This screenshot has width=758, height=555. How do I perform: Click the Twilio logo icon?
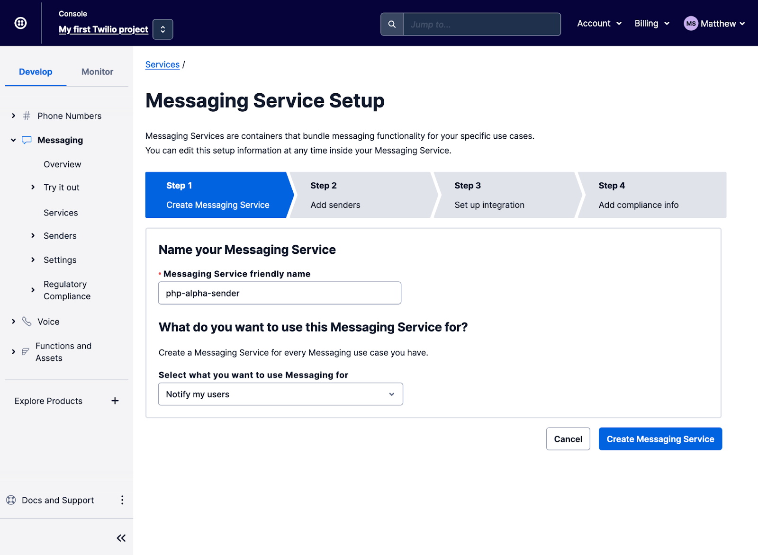[x=20, y=23]
